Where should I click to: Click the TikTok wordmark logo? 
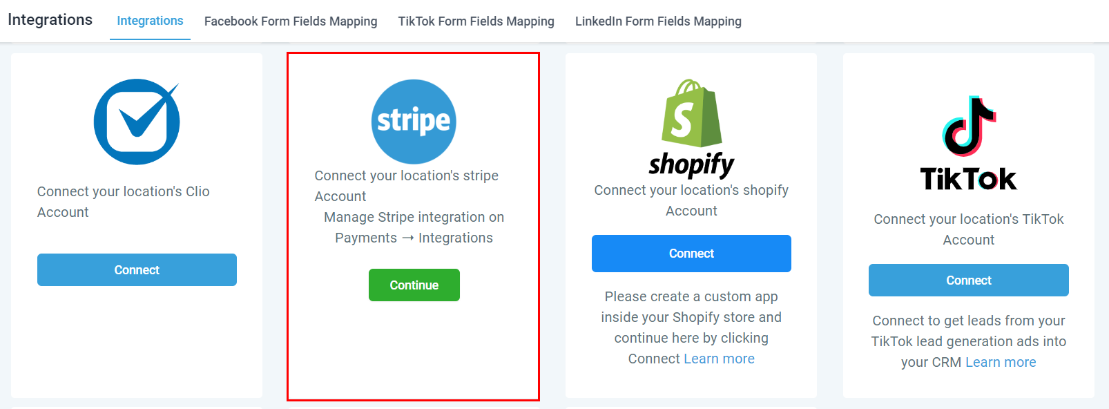point(968,179)
